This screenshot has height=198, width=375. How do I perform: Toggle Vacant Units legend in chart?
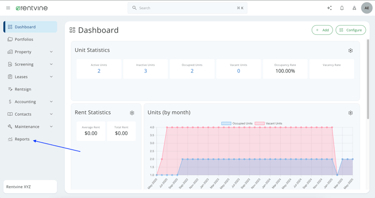pyautogui.click(x=268, y=123)
